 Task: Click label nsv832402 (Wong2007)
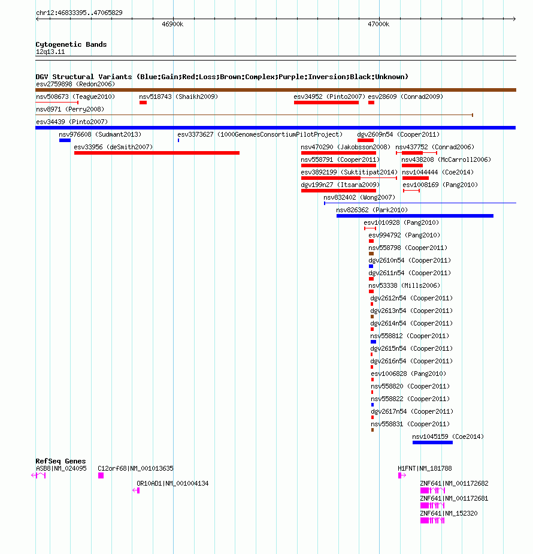pyautogui.click(x=359, y=197)
